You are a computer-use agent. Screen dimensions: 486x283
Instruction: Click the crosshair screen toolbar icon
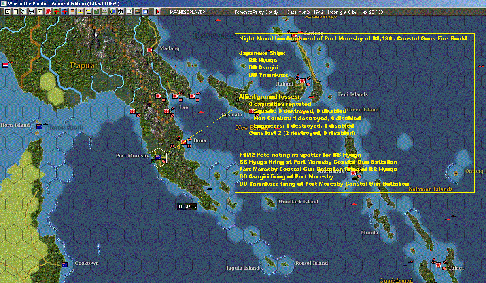121,12
